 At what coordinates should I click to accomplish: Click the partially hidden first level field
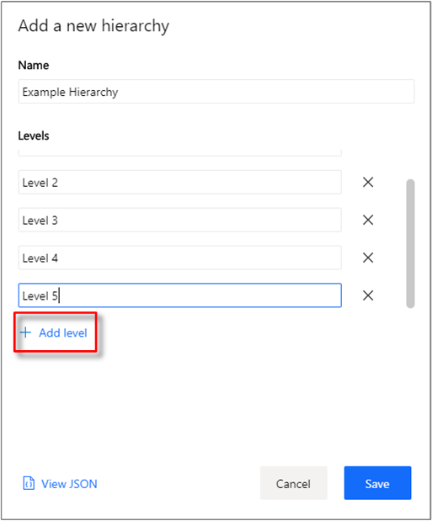[x=180, y=153]
